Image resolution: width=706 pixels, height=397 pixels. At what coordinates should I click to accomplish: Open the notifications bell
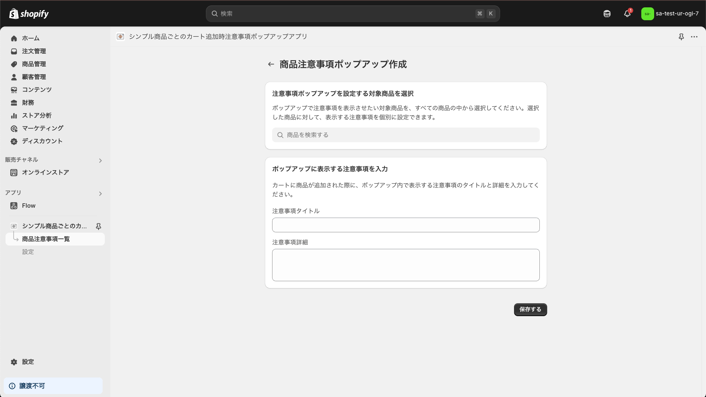click(627, 14)
